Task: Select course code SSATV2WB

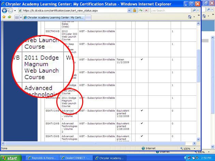Action: pos(52,124)
